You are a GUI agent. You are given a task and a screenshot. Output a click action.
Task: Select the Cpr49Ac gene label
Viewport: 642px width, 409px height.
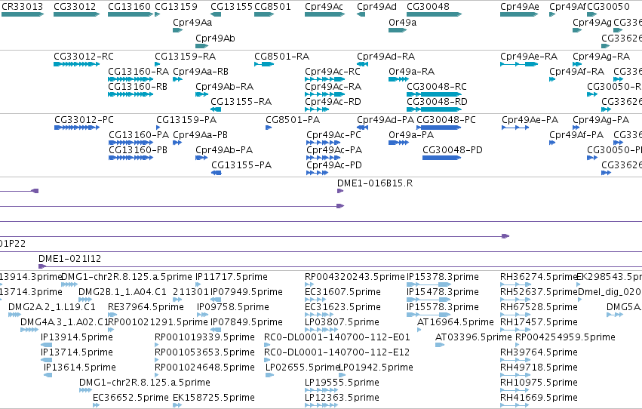click(324, 7)
